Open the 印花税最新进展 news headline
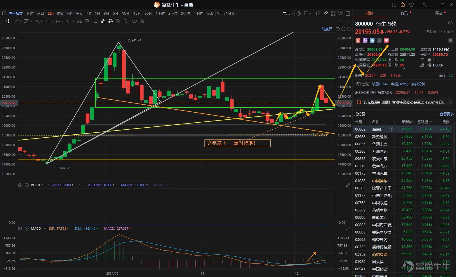The width and height of the screenshot is (456, 277). point(405,102)
